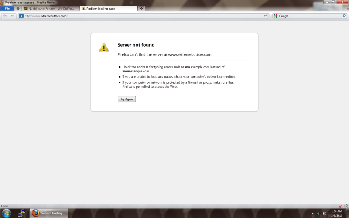Open the volume speaker tray icon
Screen dimensions: 349x218
(324, 214)
